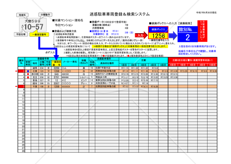231x164 pixels.
Task: Click the 平仮名等 callout label
Action: 21,34
